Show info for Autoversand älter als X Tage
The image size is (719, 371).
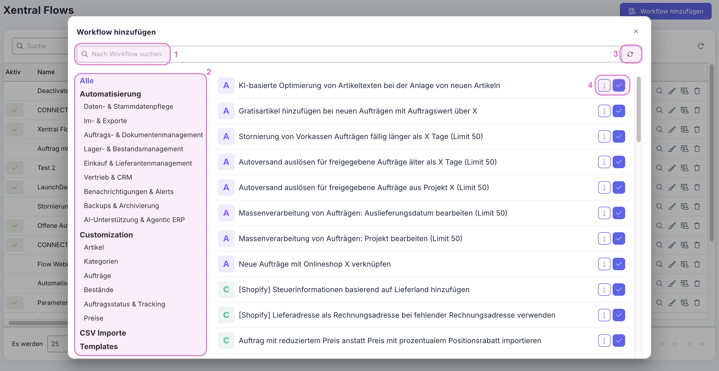click(604, 162)
